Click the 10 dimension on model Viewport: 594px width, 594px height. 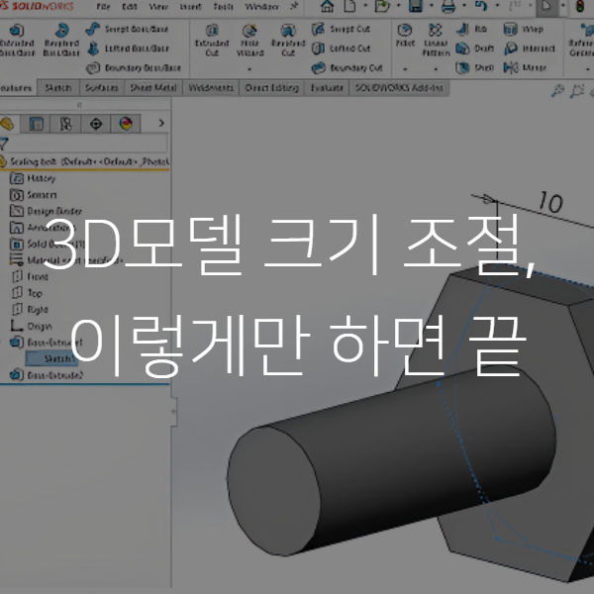click(550, 203)
